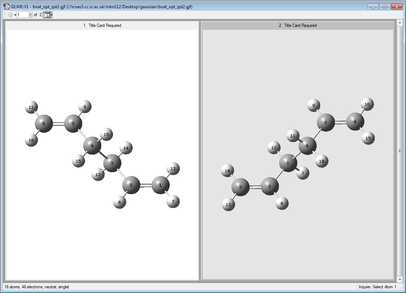Click the GaussView window icon in title bar
Image resolution: width=406 pixels, height=293 pixels.
point(6,6)
